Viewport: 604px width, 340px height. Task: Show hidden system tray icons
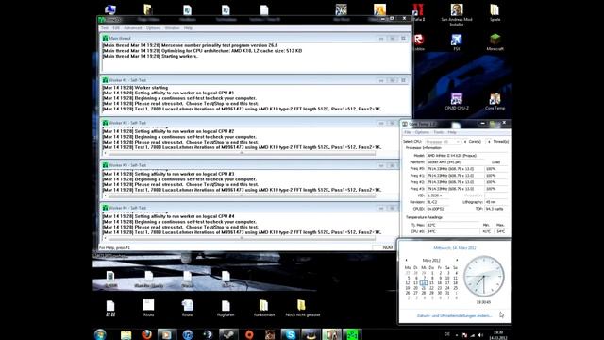tap(457, 335)
